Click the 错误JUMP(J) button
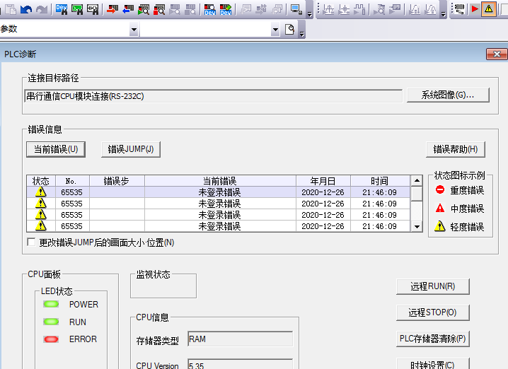This screenshot has height=369, width=508. point(131,149)
